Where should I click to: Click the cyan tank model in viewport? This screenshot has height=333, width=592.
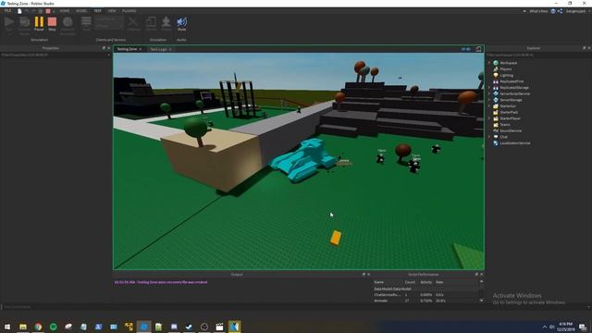303,160
